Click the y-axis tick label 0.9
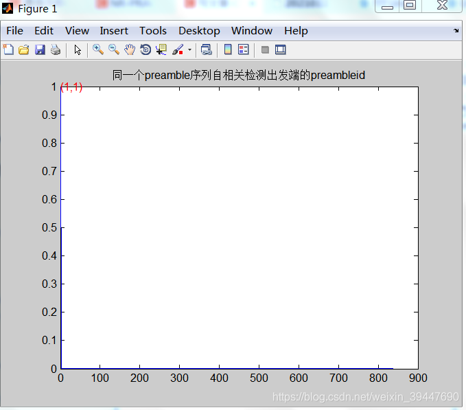466x410 pixels. tap(49, 115)
